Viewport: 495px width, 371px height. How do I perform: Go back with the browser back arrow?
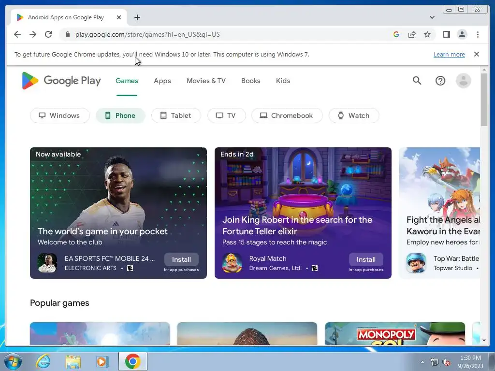17,34
